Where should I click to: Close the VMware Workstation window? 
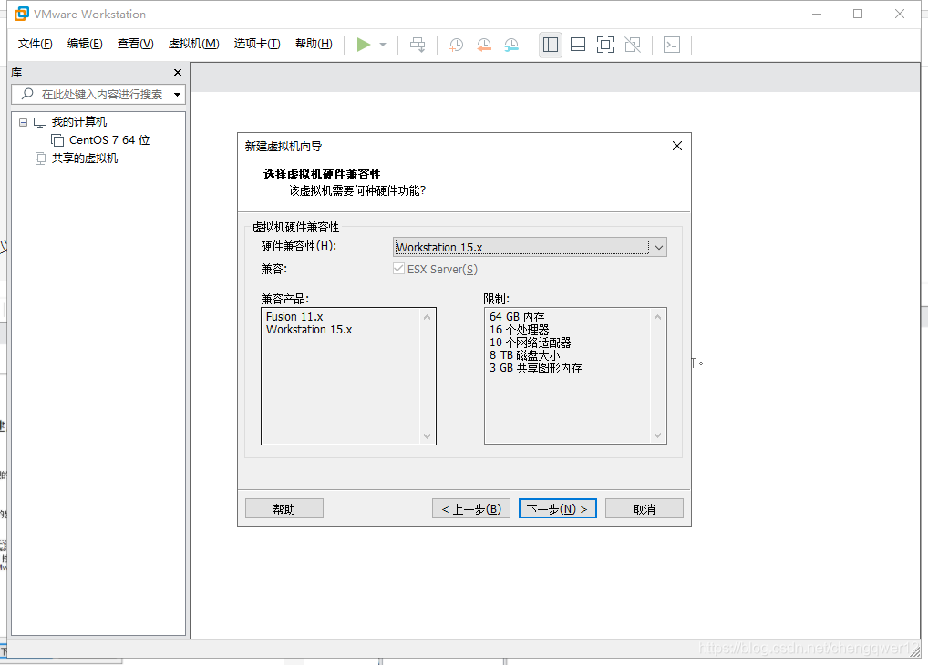click(x=900, y=14)
